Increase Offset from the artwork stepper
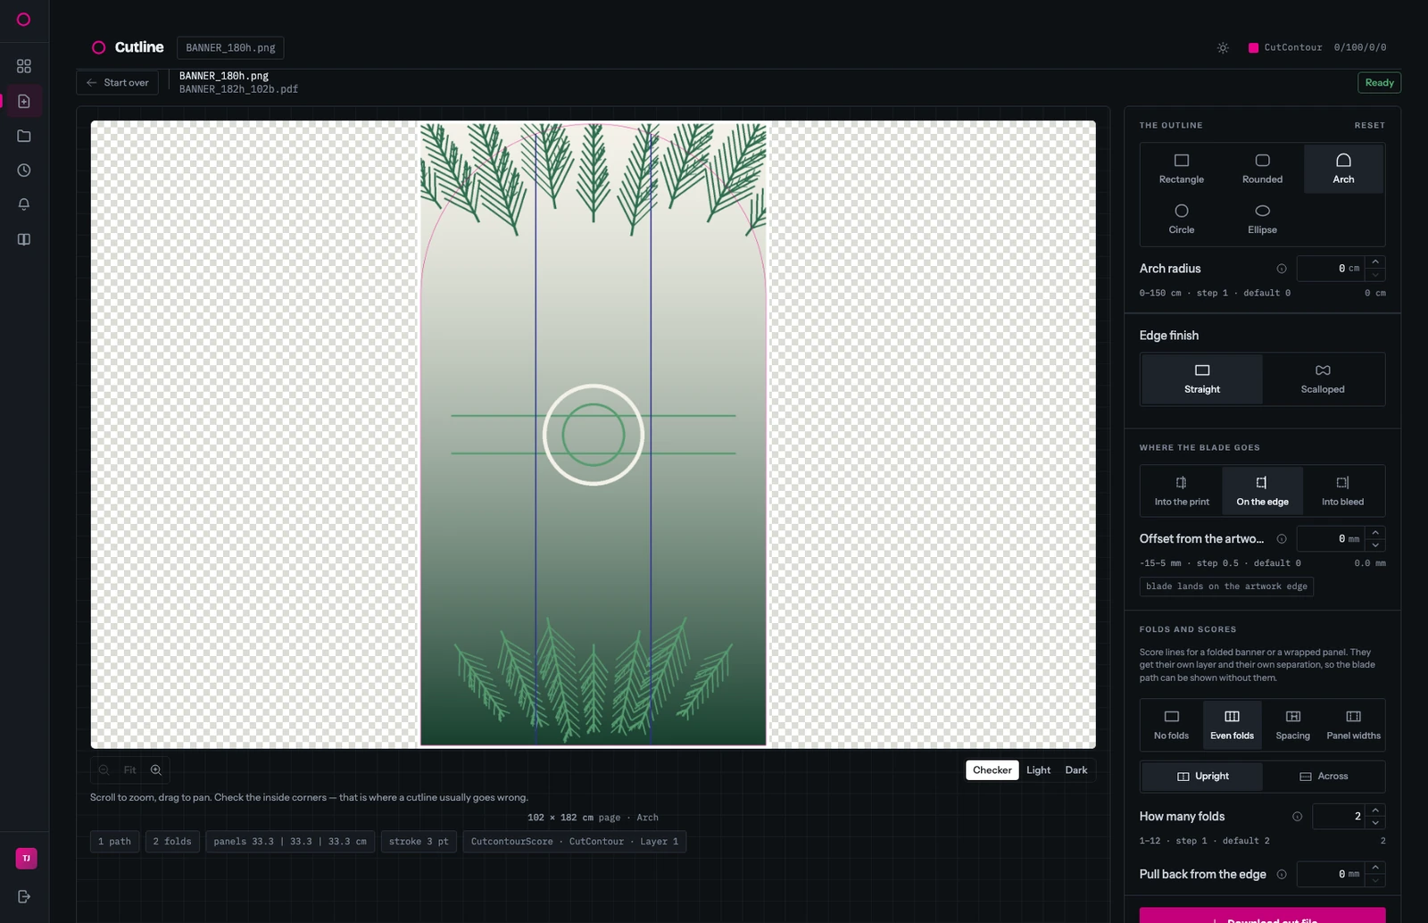The width and height of the screenshot is (1428, 923). click(x=1375, y=533)
